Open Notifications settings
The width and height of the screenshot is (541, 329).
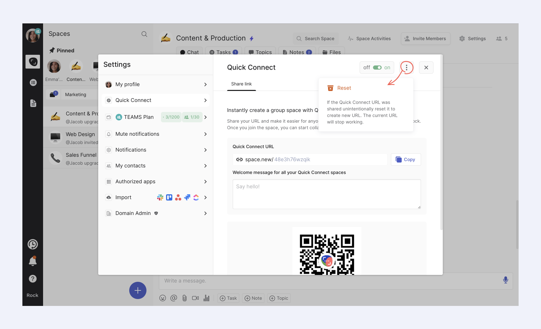coord(156,150)
